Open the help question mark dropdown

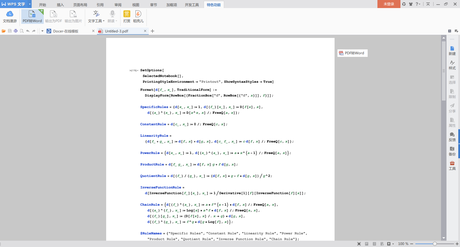(x=418, y=4)
